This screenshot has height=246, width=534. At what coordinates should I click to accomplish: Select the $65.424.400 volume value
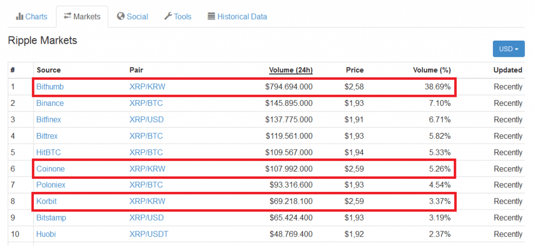click(x=291, y=217)
